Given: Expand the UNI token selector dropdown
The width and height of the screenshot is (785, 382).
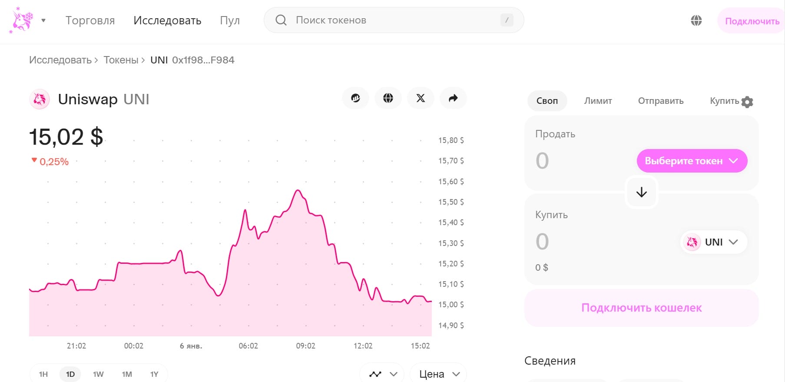Looking at the screenshot, I should [714, 242].
